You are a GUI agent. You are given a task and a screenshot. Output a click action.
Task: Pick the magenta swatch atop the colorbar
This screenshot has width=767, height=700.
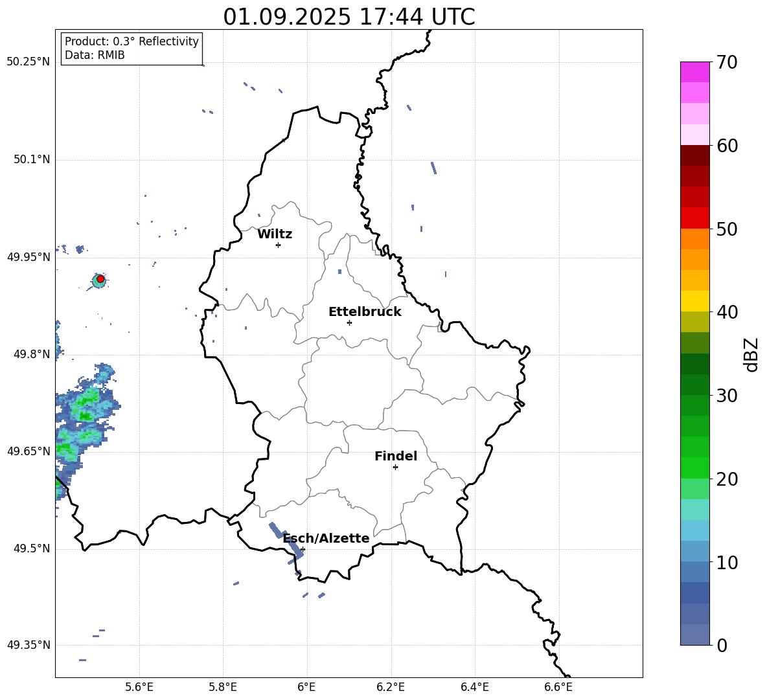[x=694, y=72]
